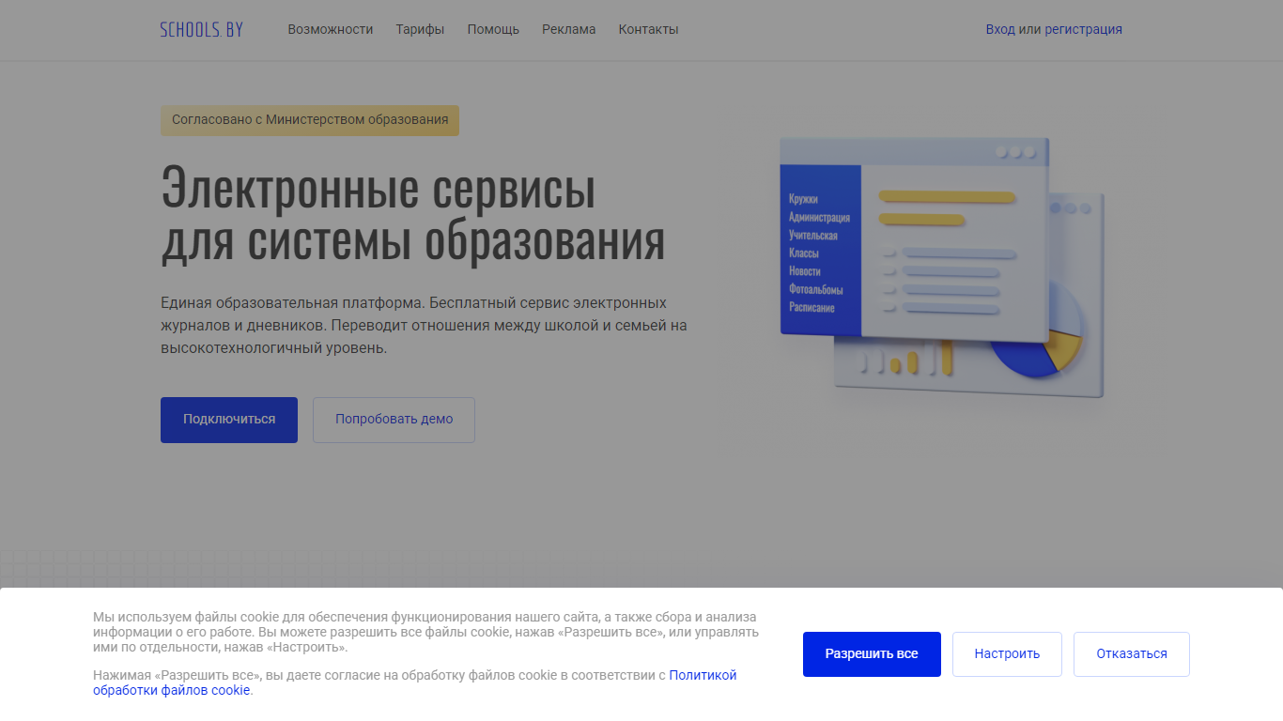This screenshot has width=1283, height=721.
Task: Click the Согласовано с Министерством образования badge
Action: click(310, 120)
